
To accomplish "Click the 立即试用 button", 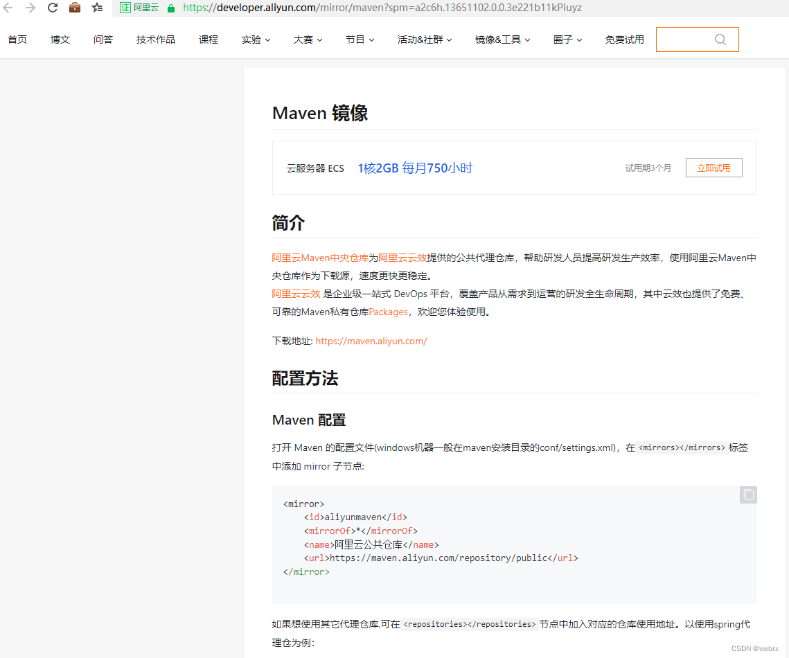I will click(x=713, y=168).
